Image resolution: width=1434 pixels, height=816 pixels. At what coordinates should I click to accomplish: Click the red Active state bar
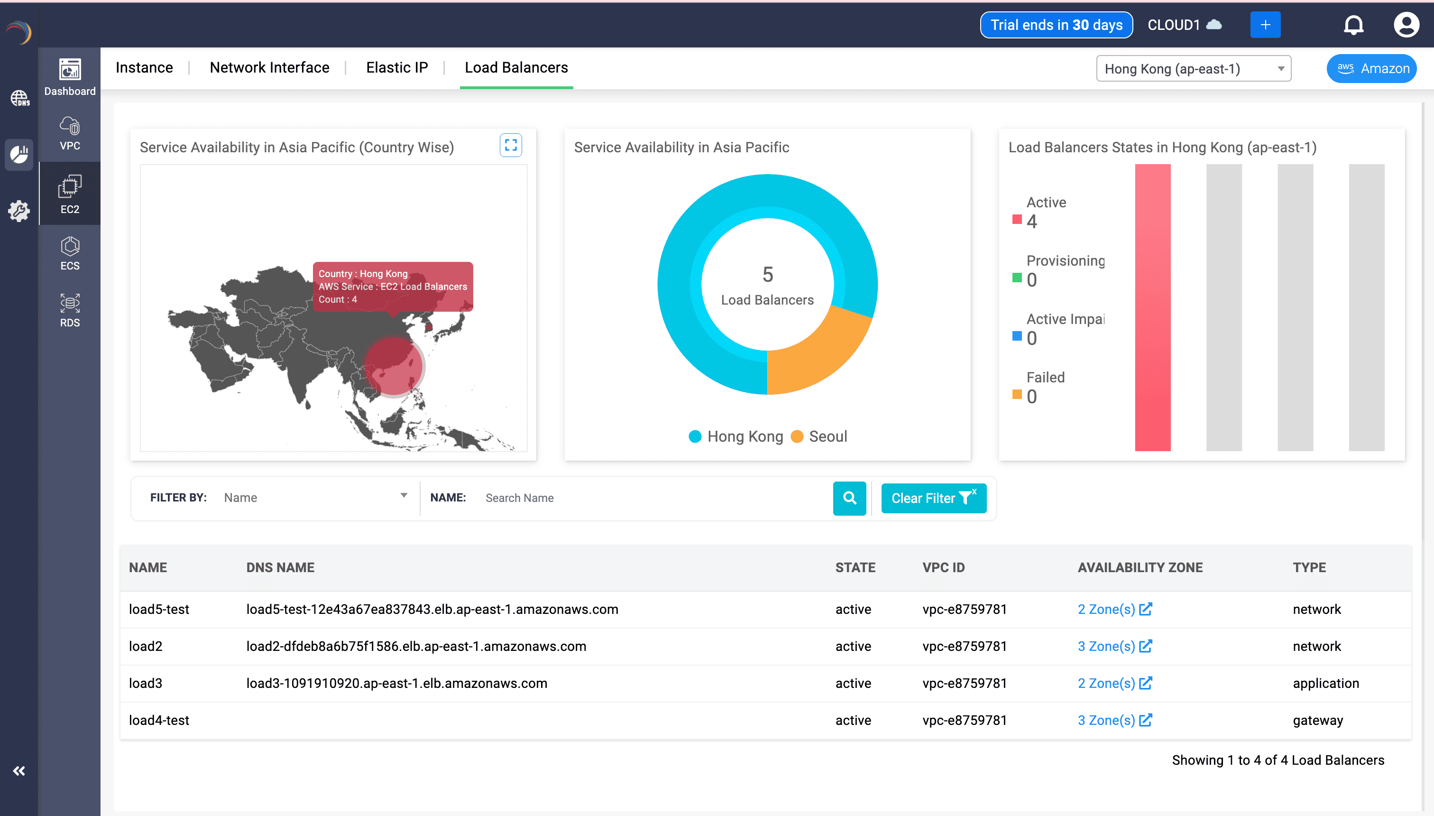click(1152, 307)
